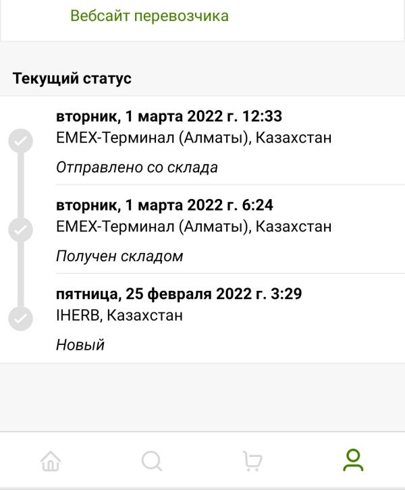Image resolution: width=405 pixels, height=490 pixels.
Task: Click timeline line between top two checkmarks
Action: (21, 186)
